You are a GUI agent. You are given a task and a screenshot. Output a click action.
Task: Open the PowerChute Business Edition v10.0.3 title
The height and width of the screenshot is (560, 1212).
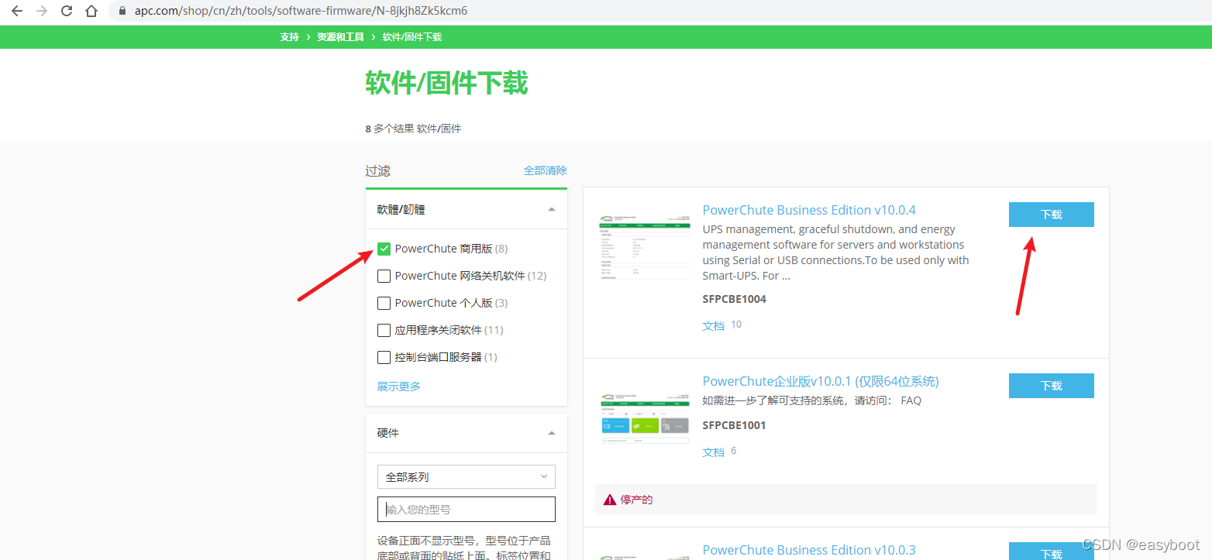(809, 550)
